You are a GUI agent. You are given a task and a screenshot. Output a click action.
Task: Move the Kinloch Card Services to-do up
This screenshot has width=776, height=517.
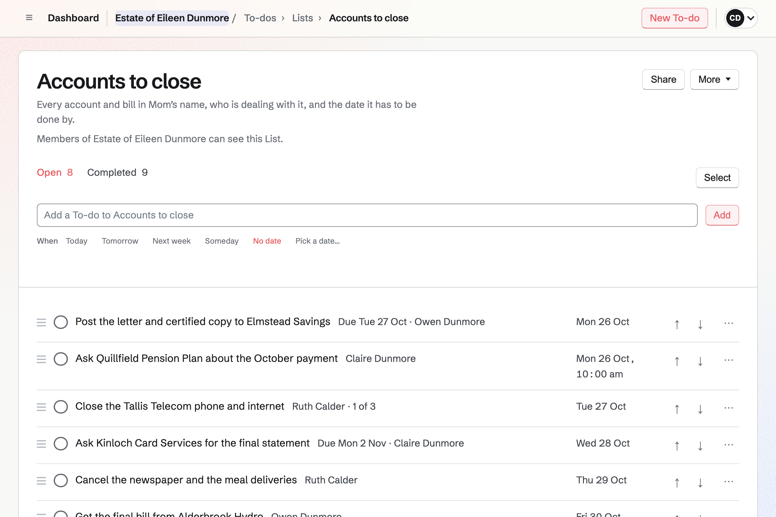click(677, 446)
